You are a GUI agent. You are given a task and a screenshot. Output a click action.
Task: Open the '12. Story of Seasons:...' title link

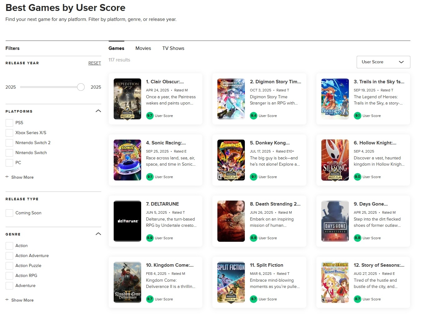(379, 265)
